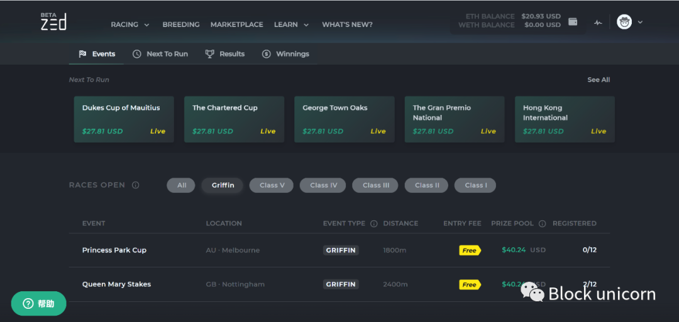Click AU · Melbourne location
Viewport: 679px width, 322px height.
(233, 250)
